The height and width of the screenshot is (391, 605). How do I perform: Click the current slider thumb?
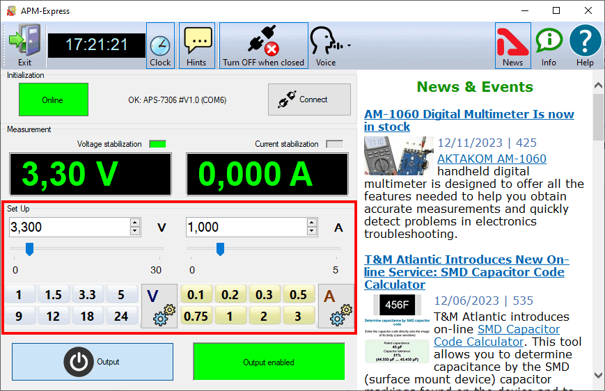tap(220, 249)
